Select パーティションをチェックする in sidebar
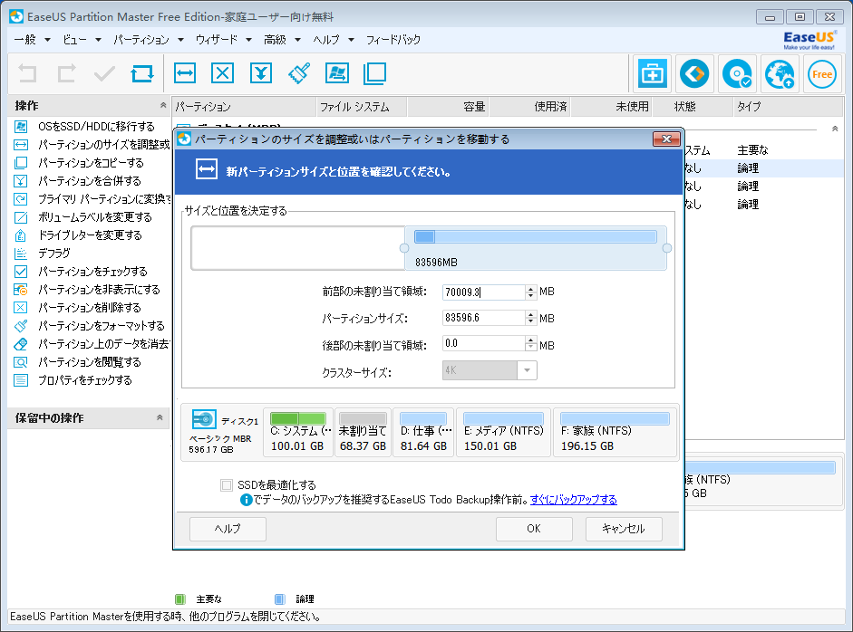Image resolution: width=853 pixels, height=632 pixels. pos(91,271)
